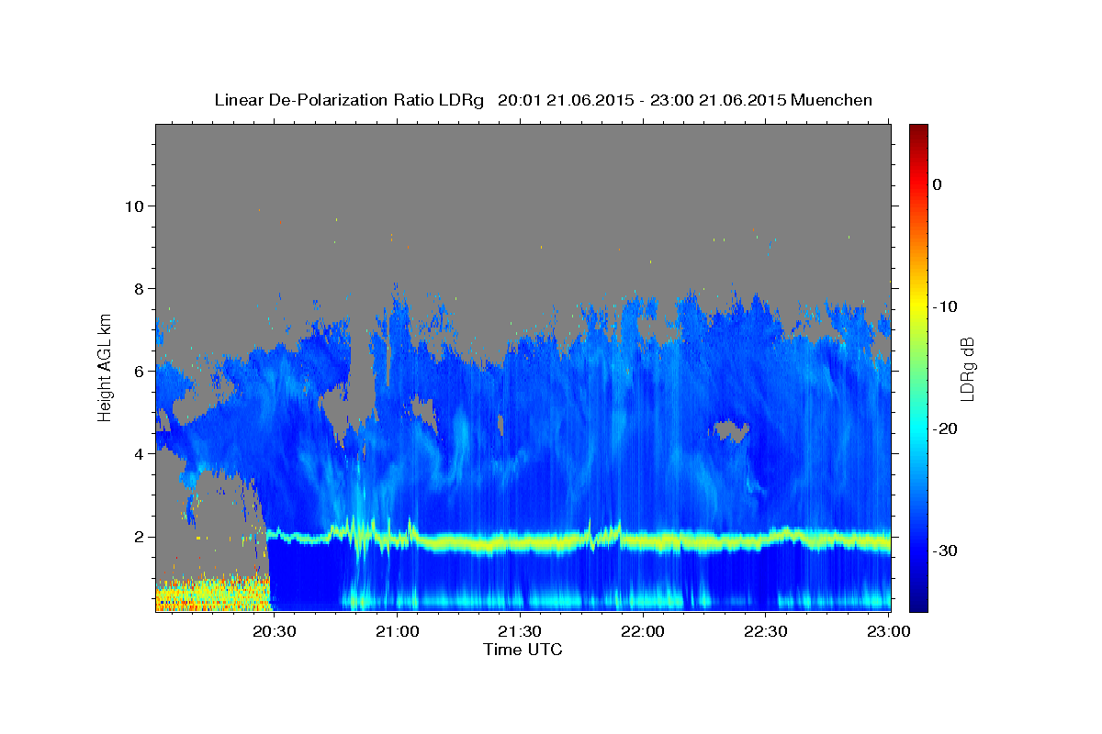This screenshot has width=1102, height=734.
Task: Click the 20:30 time tick label
Action: click(x=274, y=632)
